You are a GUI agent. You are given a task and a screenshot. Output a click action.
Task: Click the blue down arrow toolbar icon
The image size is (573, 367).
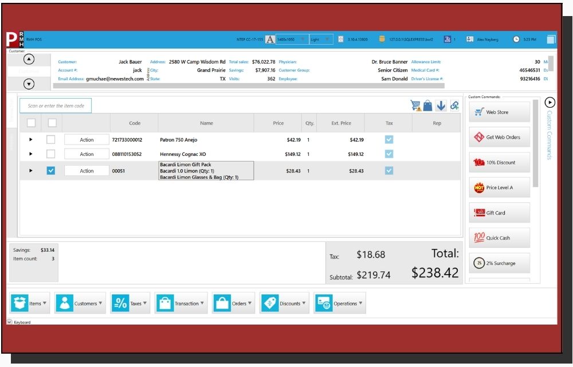[x=441, y=106]
